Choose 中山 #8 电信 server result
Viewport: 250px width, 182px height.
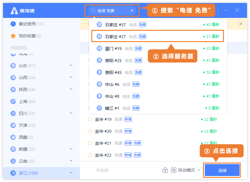[x=158, y=96]
